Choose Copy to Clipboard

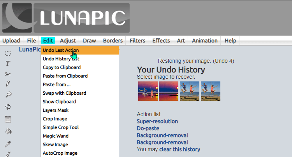point(80,67)
